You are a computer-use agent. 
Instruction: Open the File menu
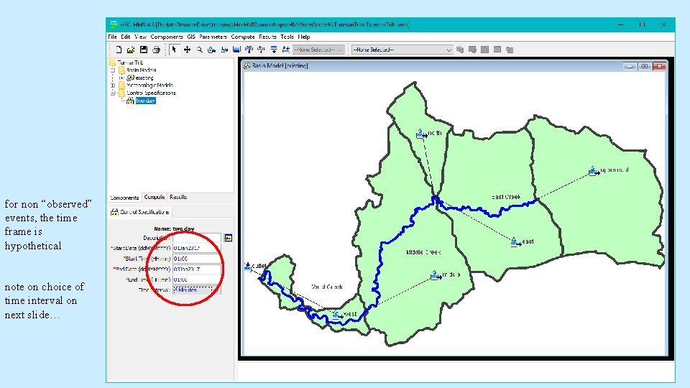(113, 37)
